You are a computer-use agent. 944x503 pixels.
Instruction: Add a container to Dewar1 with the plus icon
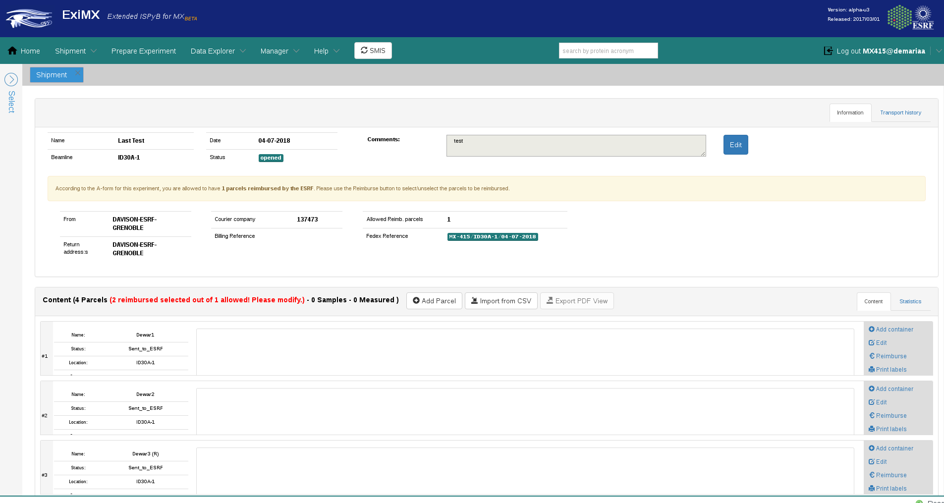click(871, 329)
